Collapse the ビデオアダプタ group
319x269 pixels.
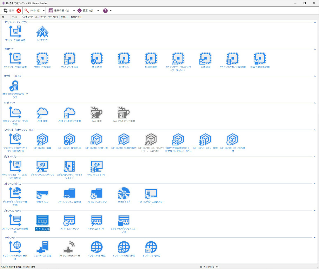pyautogui.click(x=315, y=157)
